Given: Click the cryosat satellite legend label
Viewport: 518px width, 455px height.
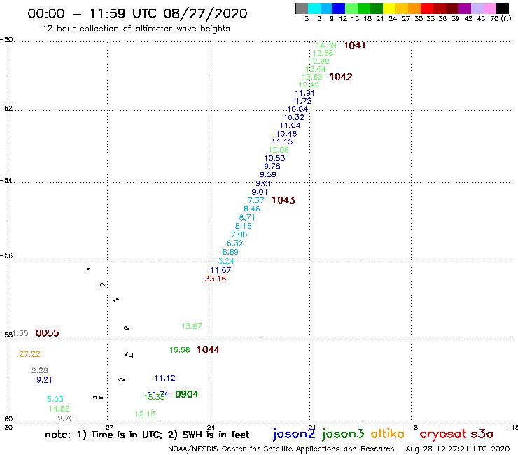Looking at the screenshot, I should pos(442,435).
